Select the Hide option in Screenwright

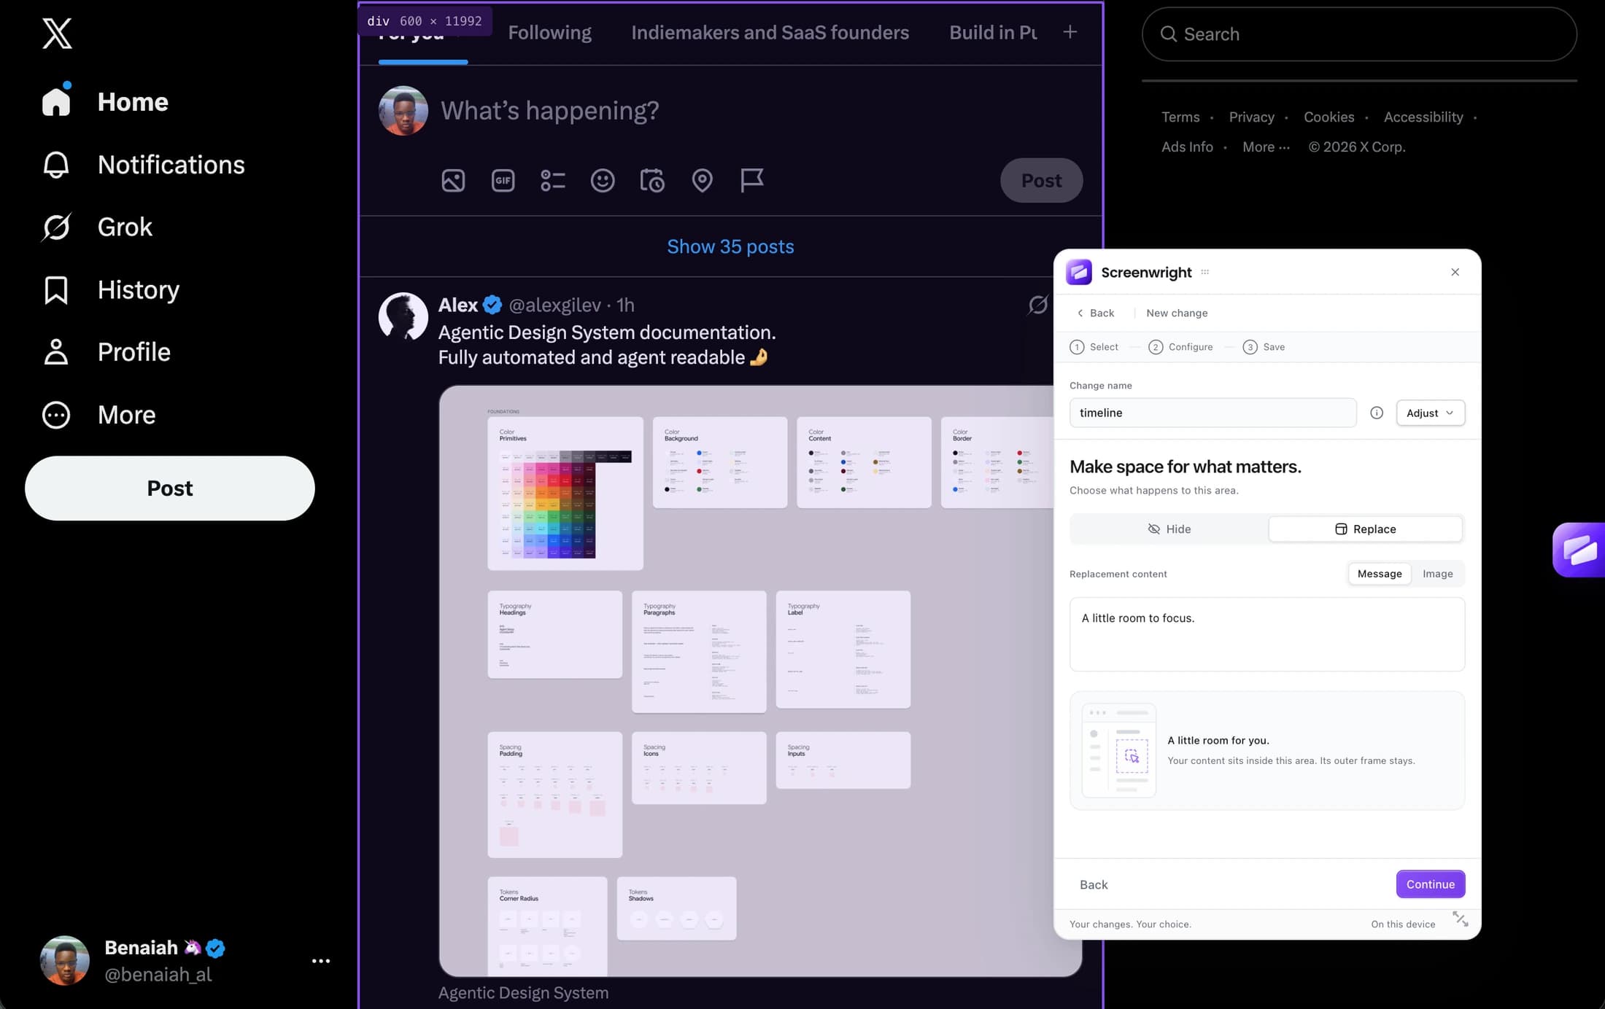click(x=1169, y=529)
